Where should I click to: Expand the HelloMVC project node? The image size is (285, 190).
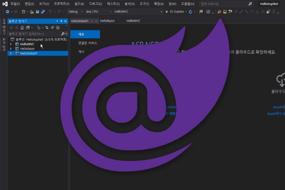(11, 44)
